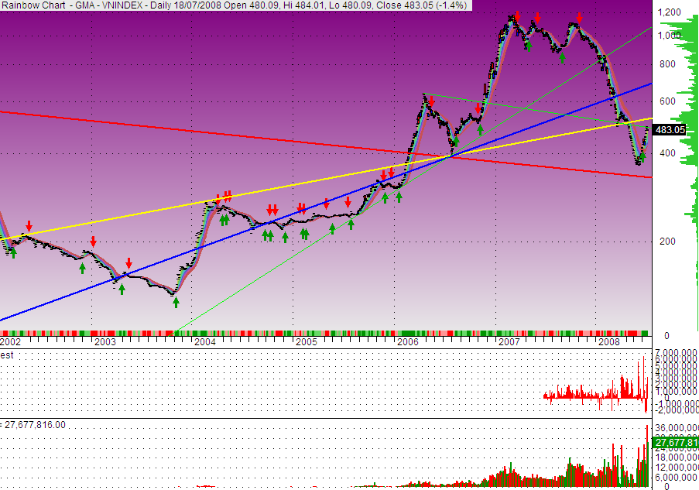The height and width of the screenshot is (490, 699).
Task: Click the green buy arrow at the 2003 bottom
Action: [176, 302]
